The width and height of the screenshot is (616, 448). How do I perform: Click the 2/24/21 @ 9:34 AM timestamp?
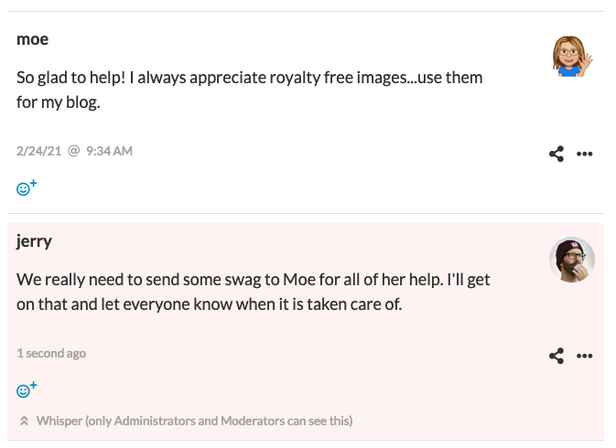(74, 151)
